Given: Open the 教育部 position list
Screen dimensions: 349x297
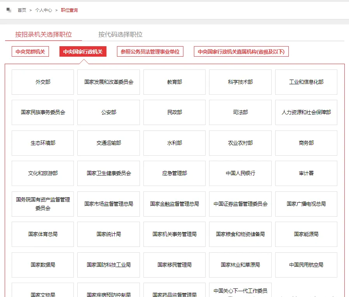Looking at the screenshot, I should point(174,82).
